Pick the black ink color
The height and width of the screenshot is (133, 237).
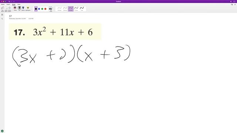36,9
